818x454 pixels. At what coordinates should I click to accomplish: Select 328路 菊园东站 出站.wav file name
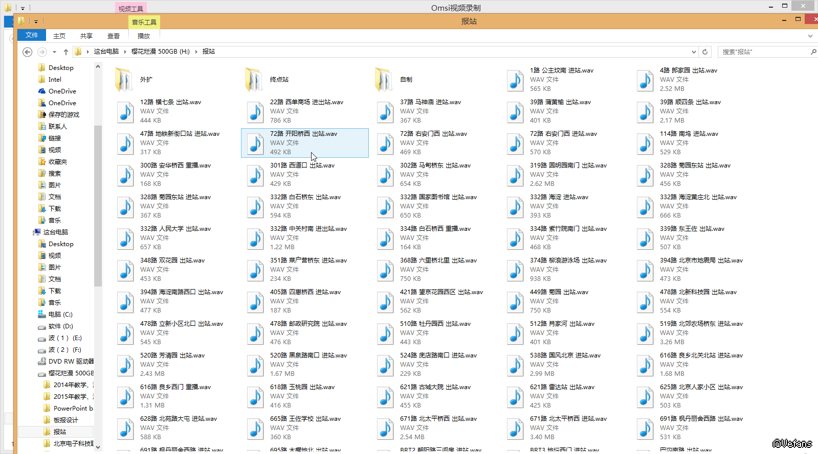pos(695,165)
